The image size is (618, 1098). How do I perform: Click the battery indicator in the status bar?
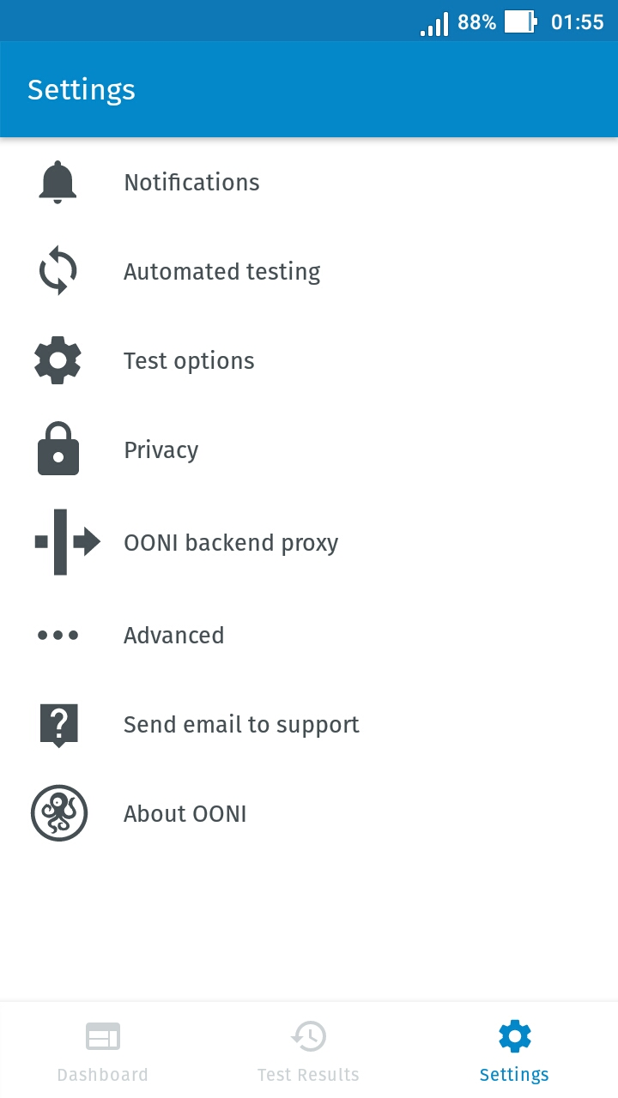coord(521,21)
